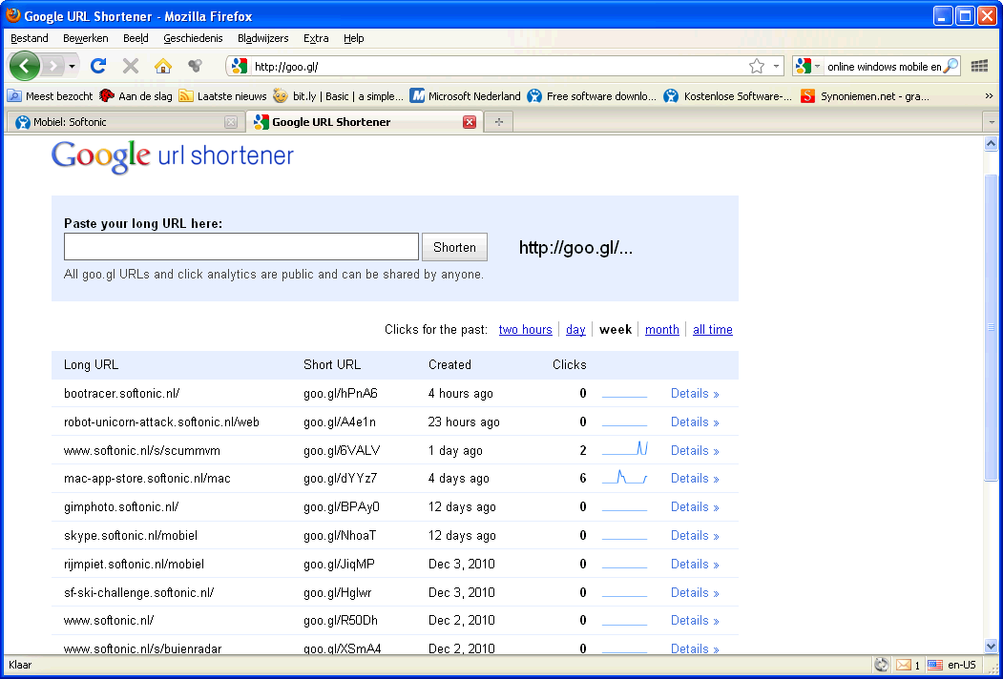Go back with the green Back arrow
Screen dimensions: 1003x679
[x=24, y=65]
